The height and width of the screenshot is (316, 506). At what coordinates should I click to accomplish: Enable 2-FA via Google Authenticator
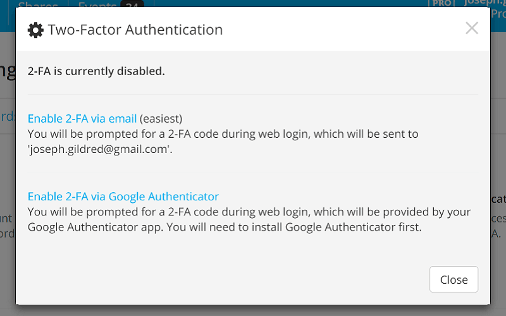pos(123,197)
